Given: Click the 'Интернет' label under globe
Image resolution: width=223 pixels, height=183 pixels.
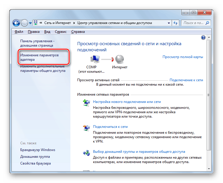Looking at the screenshot, I should (120, 67).
